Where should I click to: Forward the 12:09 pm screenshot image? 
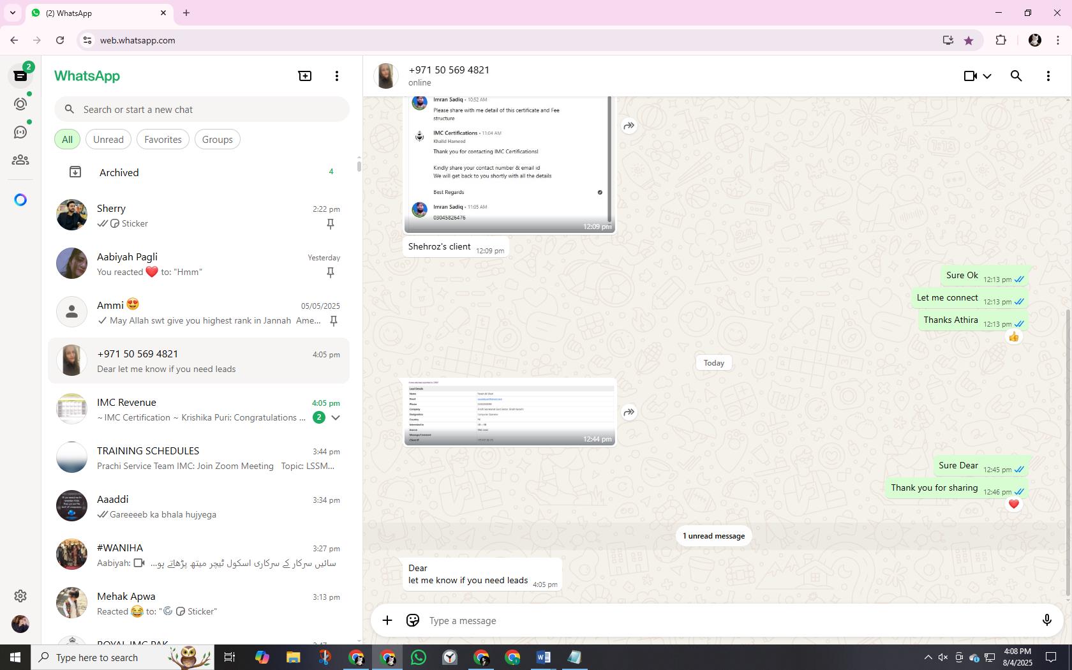(629, 126)
